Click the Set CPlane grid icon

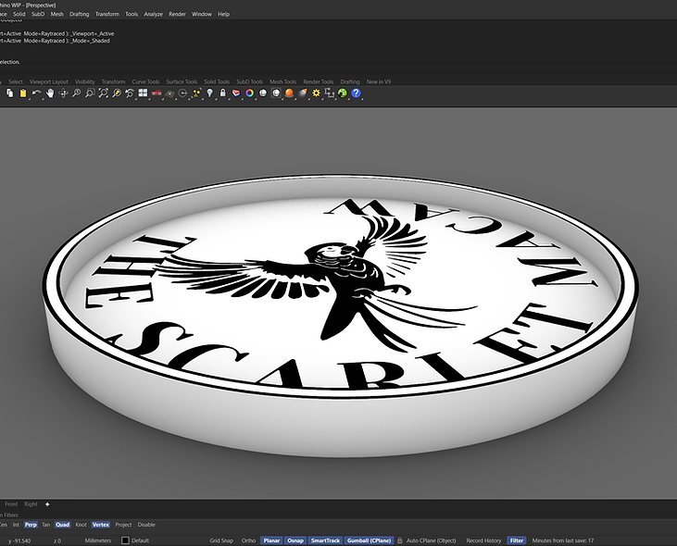170,93
